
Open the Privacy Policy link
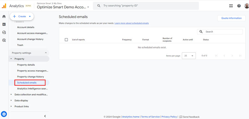(x=169, y=117)
